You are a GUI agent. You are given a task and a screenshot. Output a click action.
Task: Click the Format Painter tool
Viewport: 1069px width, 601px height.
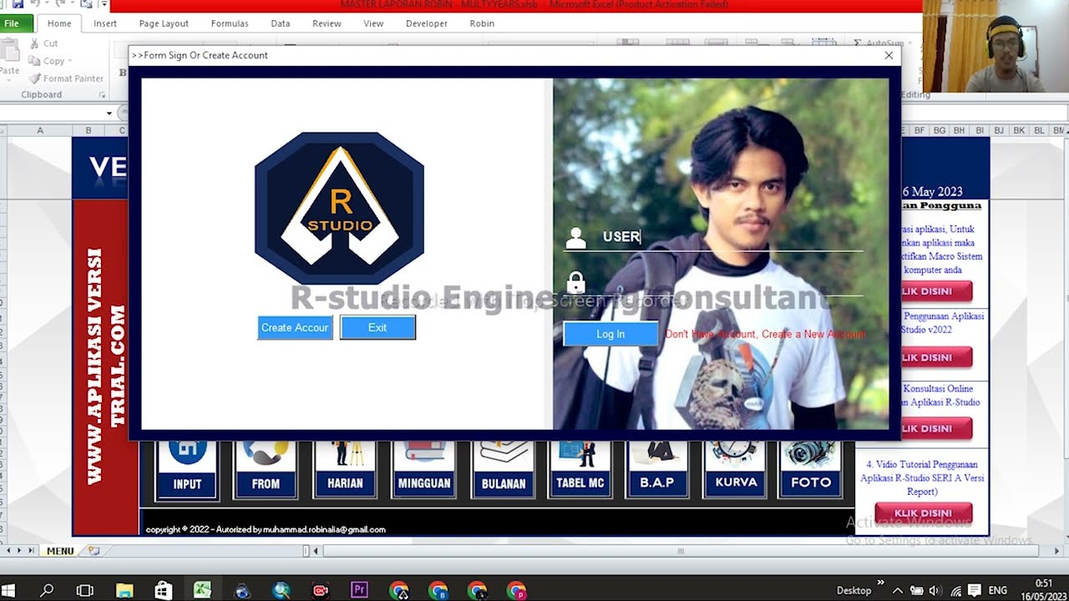(66, 78)
